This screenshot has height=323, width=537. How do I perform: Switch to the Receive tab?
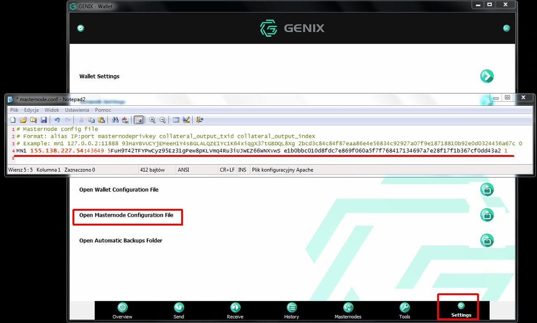tap(235, 310)
